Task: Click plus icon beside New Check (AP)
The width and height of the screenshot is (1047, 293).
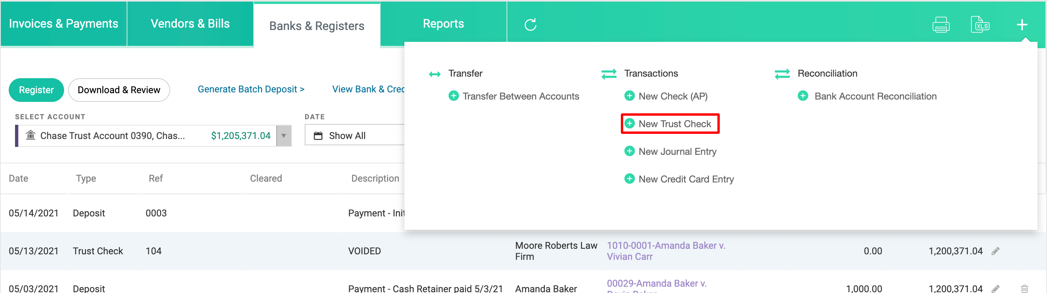Action: tap(629, 96)
